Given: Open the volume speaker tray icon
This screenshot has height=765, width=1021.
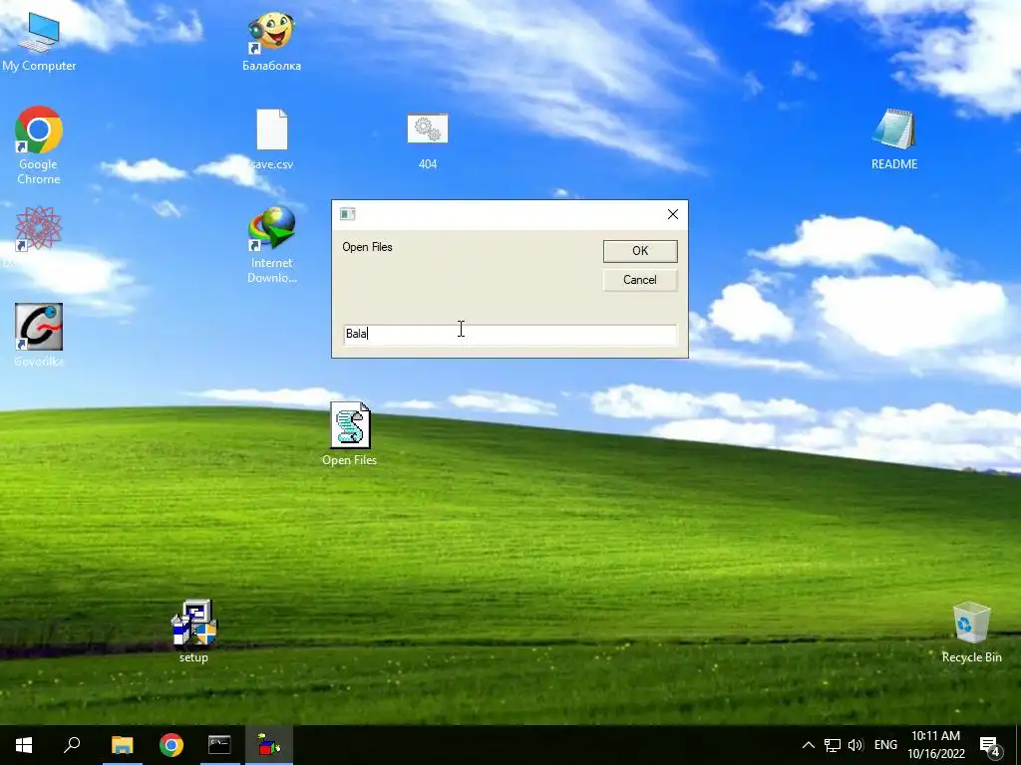Looking at the screenshot, I should (x=855, y=745).
